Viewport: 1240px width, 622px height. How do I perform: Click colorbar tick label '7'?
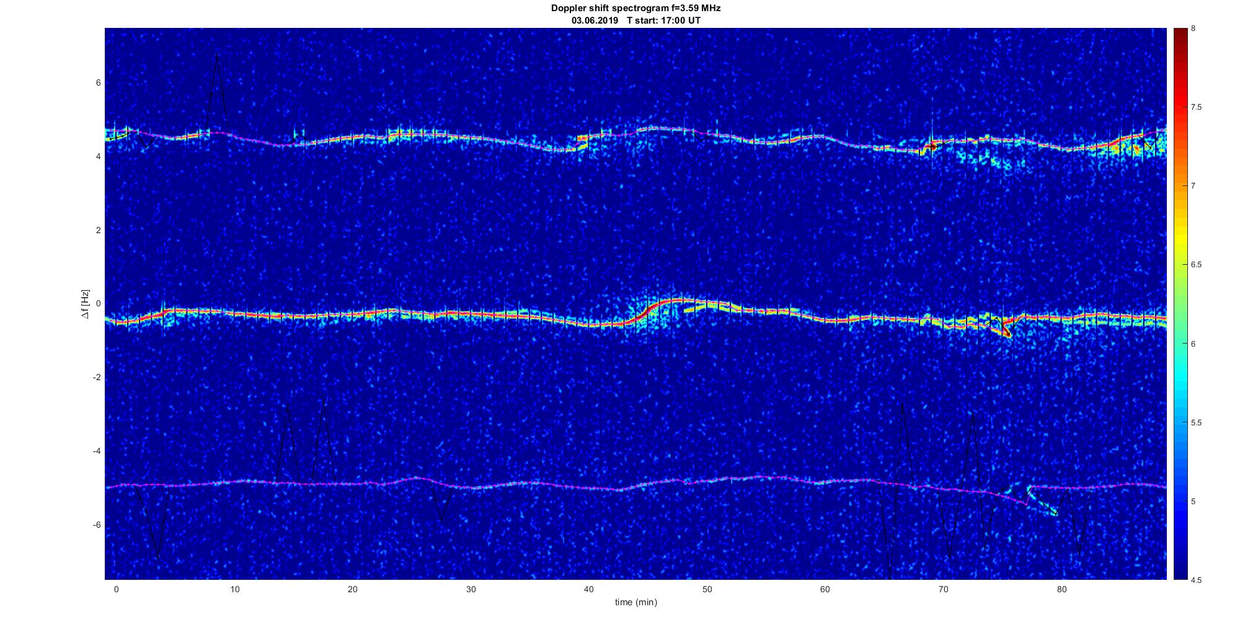coord(1193,186)
